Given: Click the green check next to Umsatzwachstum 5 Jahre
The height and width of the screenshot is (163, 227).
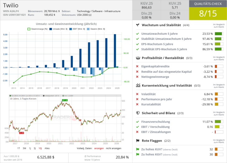Looking at the screenshot, I should (137, 34).
